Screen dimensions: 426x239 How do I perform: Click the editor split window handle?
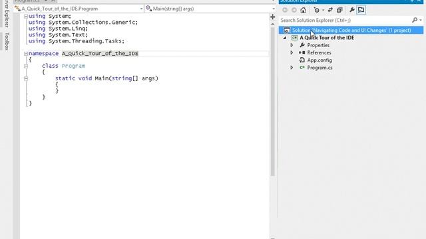(x=272, y=17)
